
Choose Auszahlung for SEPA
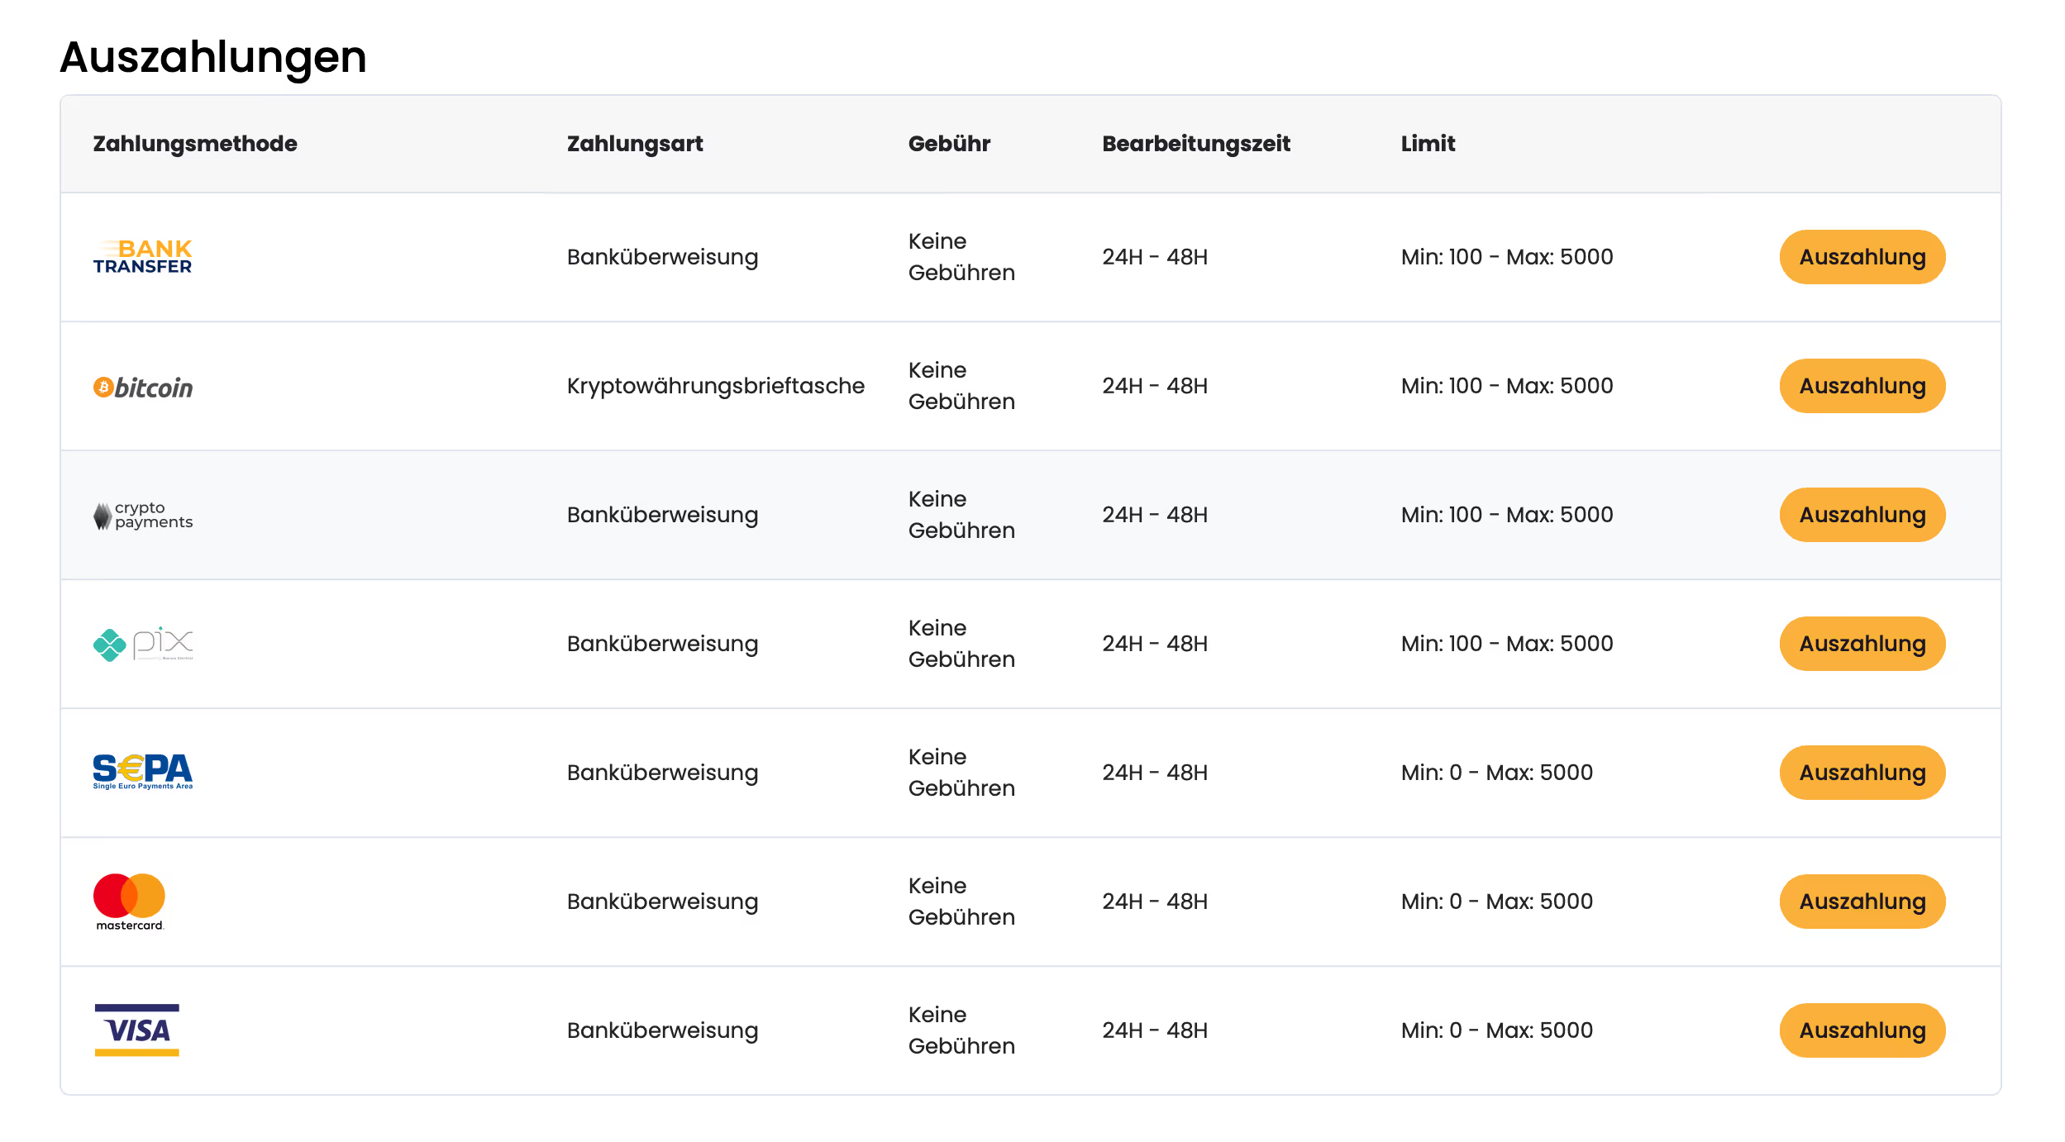[x=1862, y=773]
